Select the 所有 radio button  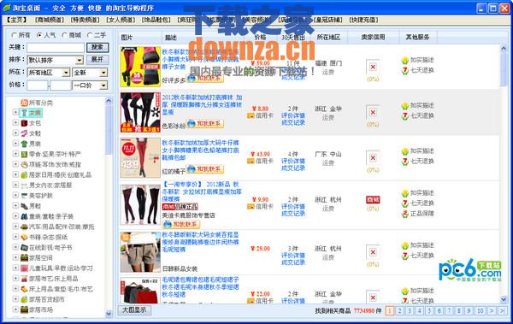[x=14, y=35]
